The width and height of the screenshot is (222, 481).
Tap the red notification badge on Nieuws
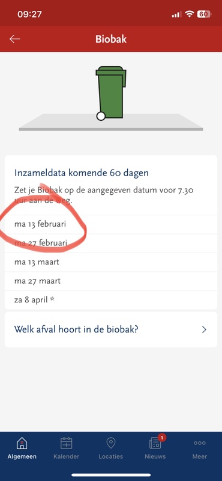click(x=162, y=437)
